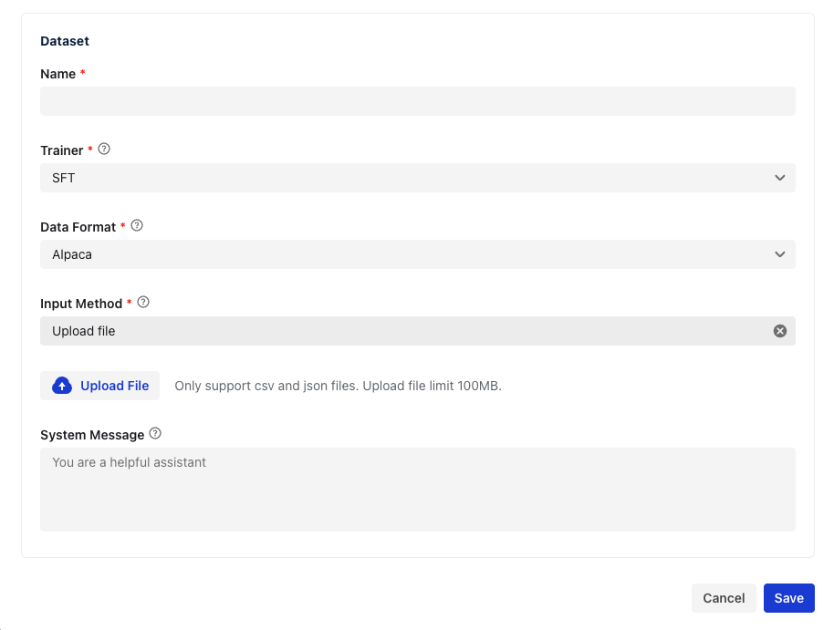Click the Dataset section heading

click(65, 41)
